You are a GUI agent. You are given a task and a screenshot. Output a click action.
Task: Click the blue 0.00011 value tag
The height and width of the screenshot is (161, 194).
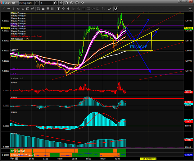188,155
